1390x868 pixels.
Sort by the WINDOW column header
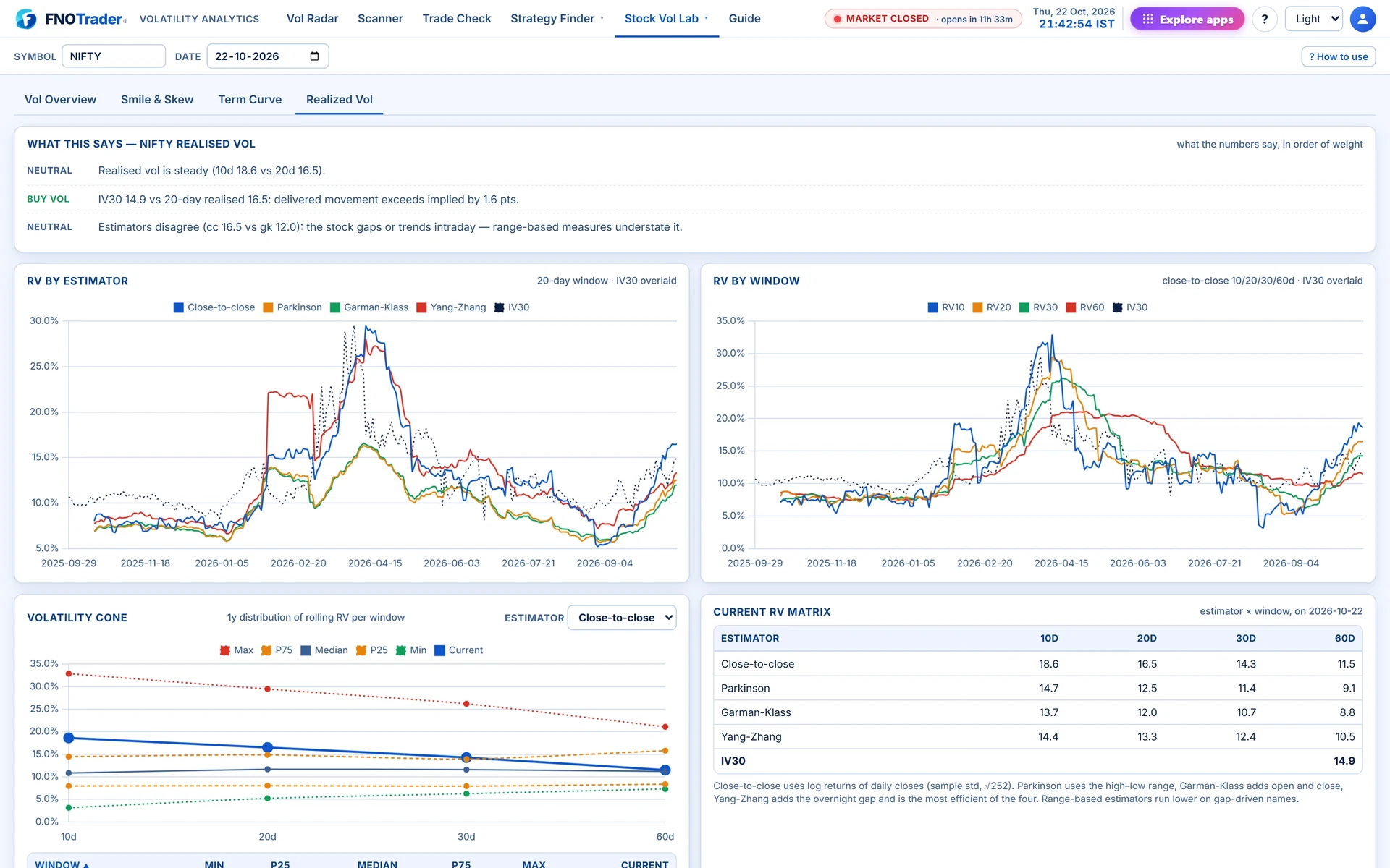[62, 864]
